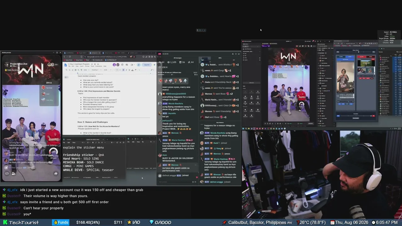
Task: Open the viewers people icon in Mobile preview
Action: coord(14,173)
